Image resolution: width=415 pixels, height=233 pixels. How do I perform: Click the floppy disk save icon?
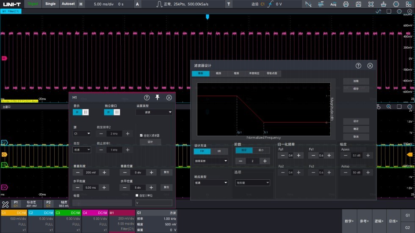pos(359,4)
